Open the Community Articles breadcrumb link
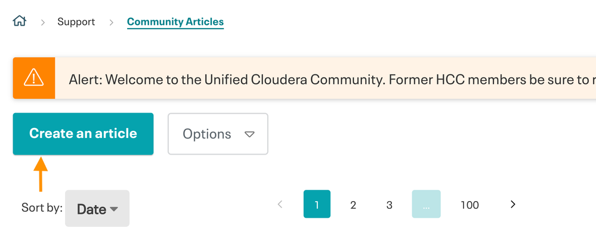 point(175,22)
